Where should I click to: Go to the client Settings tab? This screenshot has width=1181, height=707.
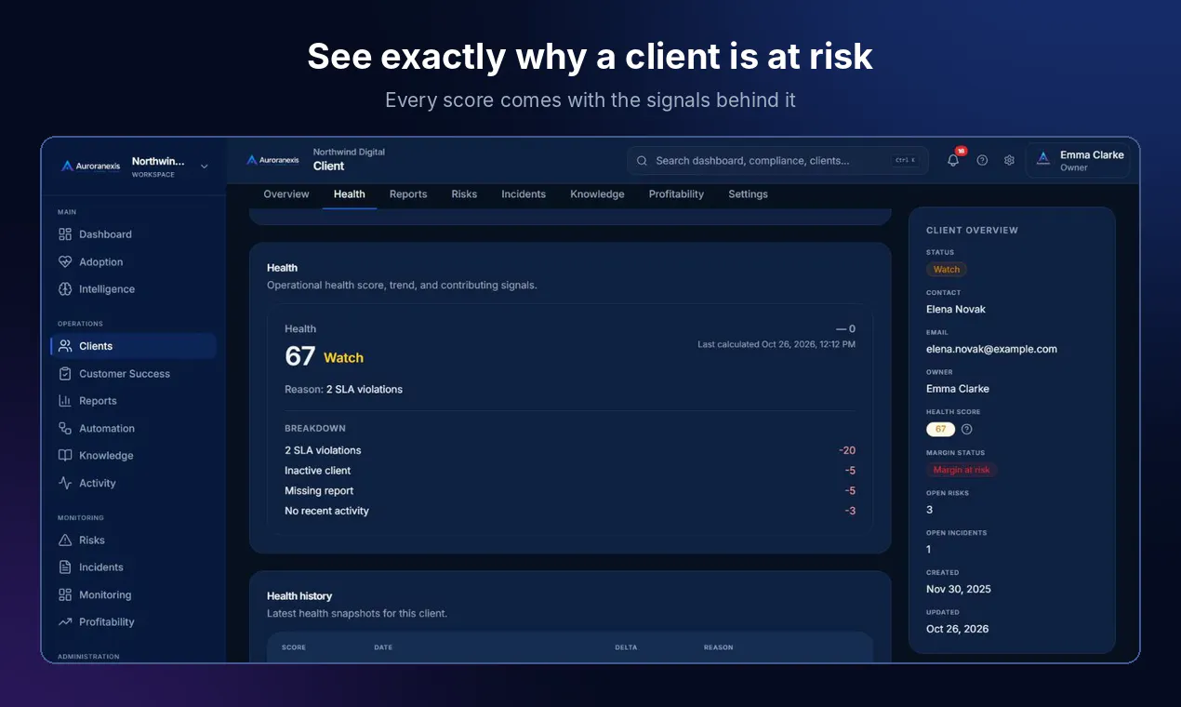click(x=749, y=194)
